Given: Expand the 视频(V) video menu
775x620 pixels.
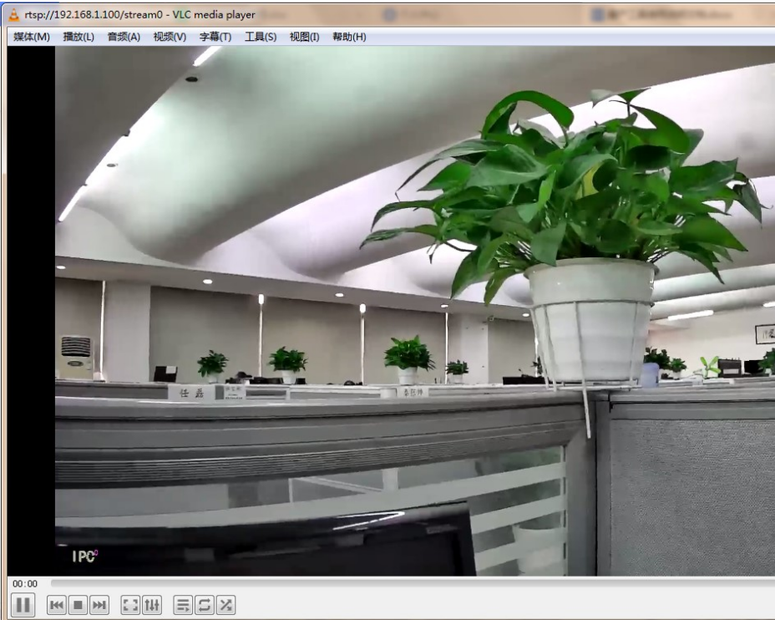Looking at the screenshot, I should pos(170,37).
